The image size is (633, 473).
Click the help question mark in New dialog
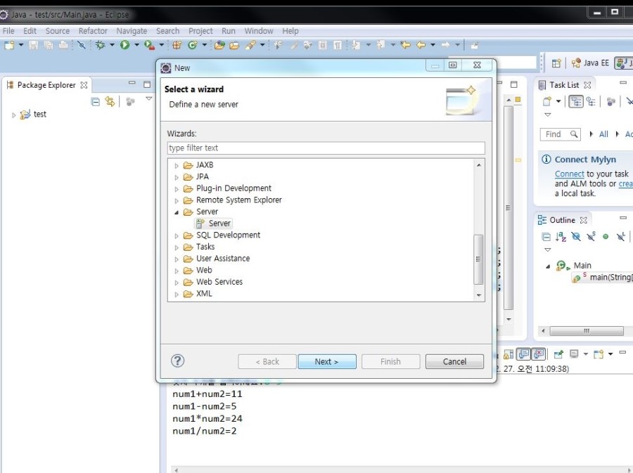coord(178,361)
